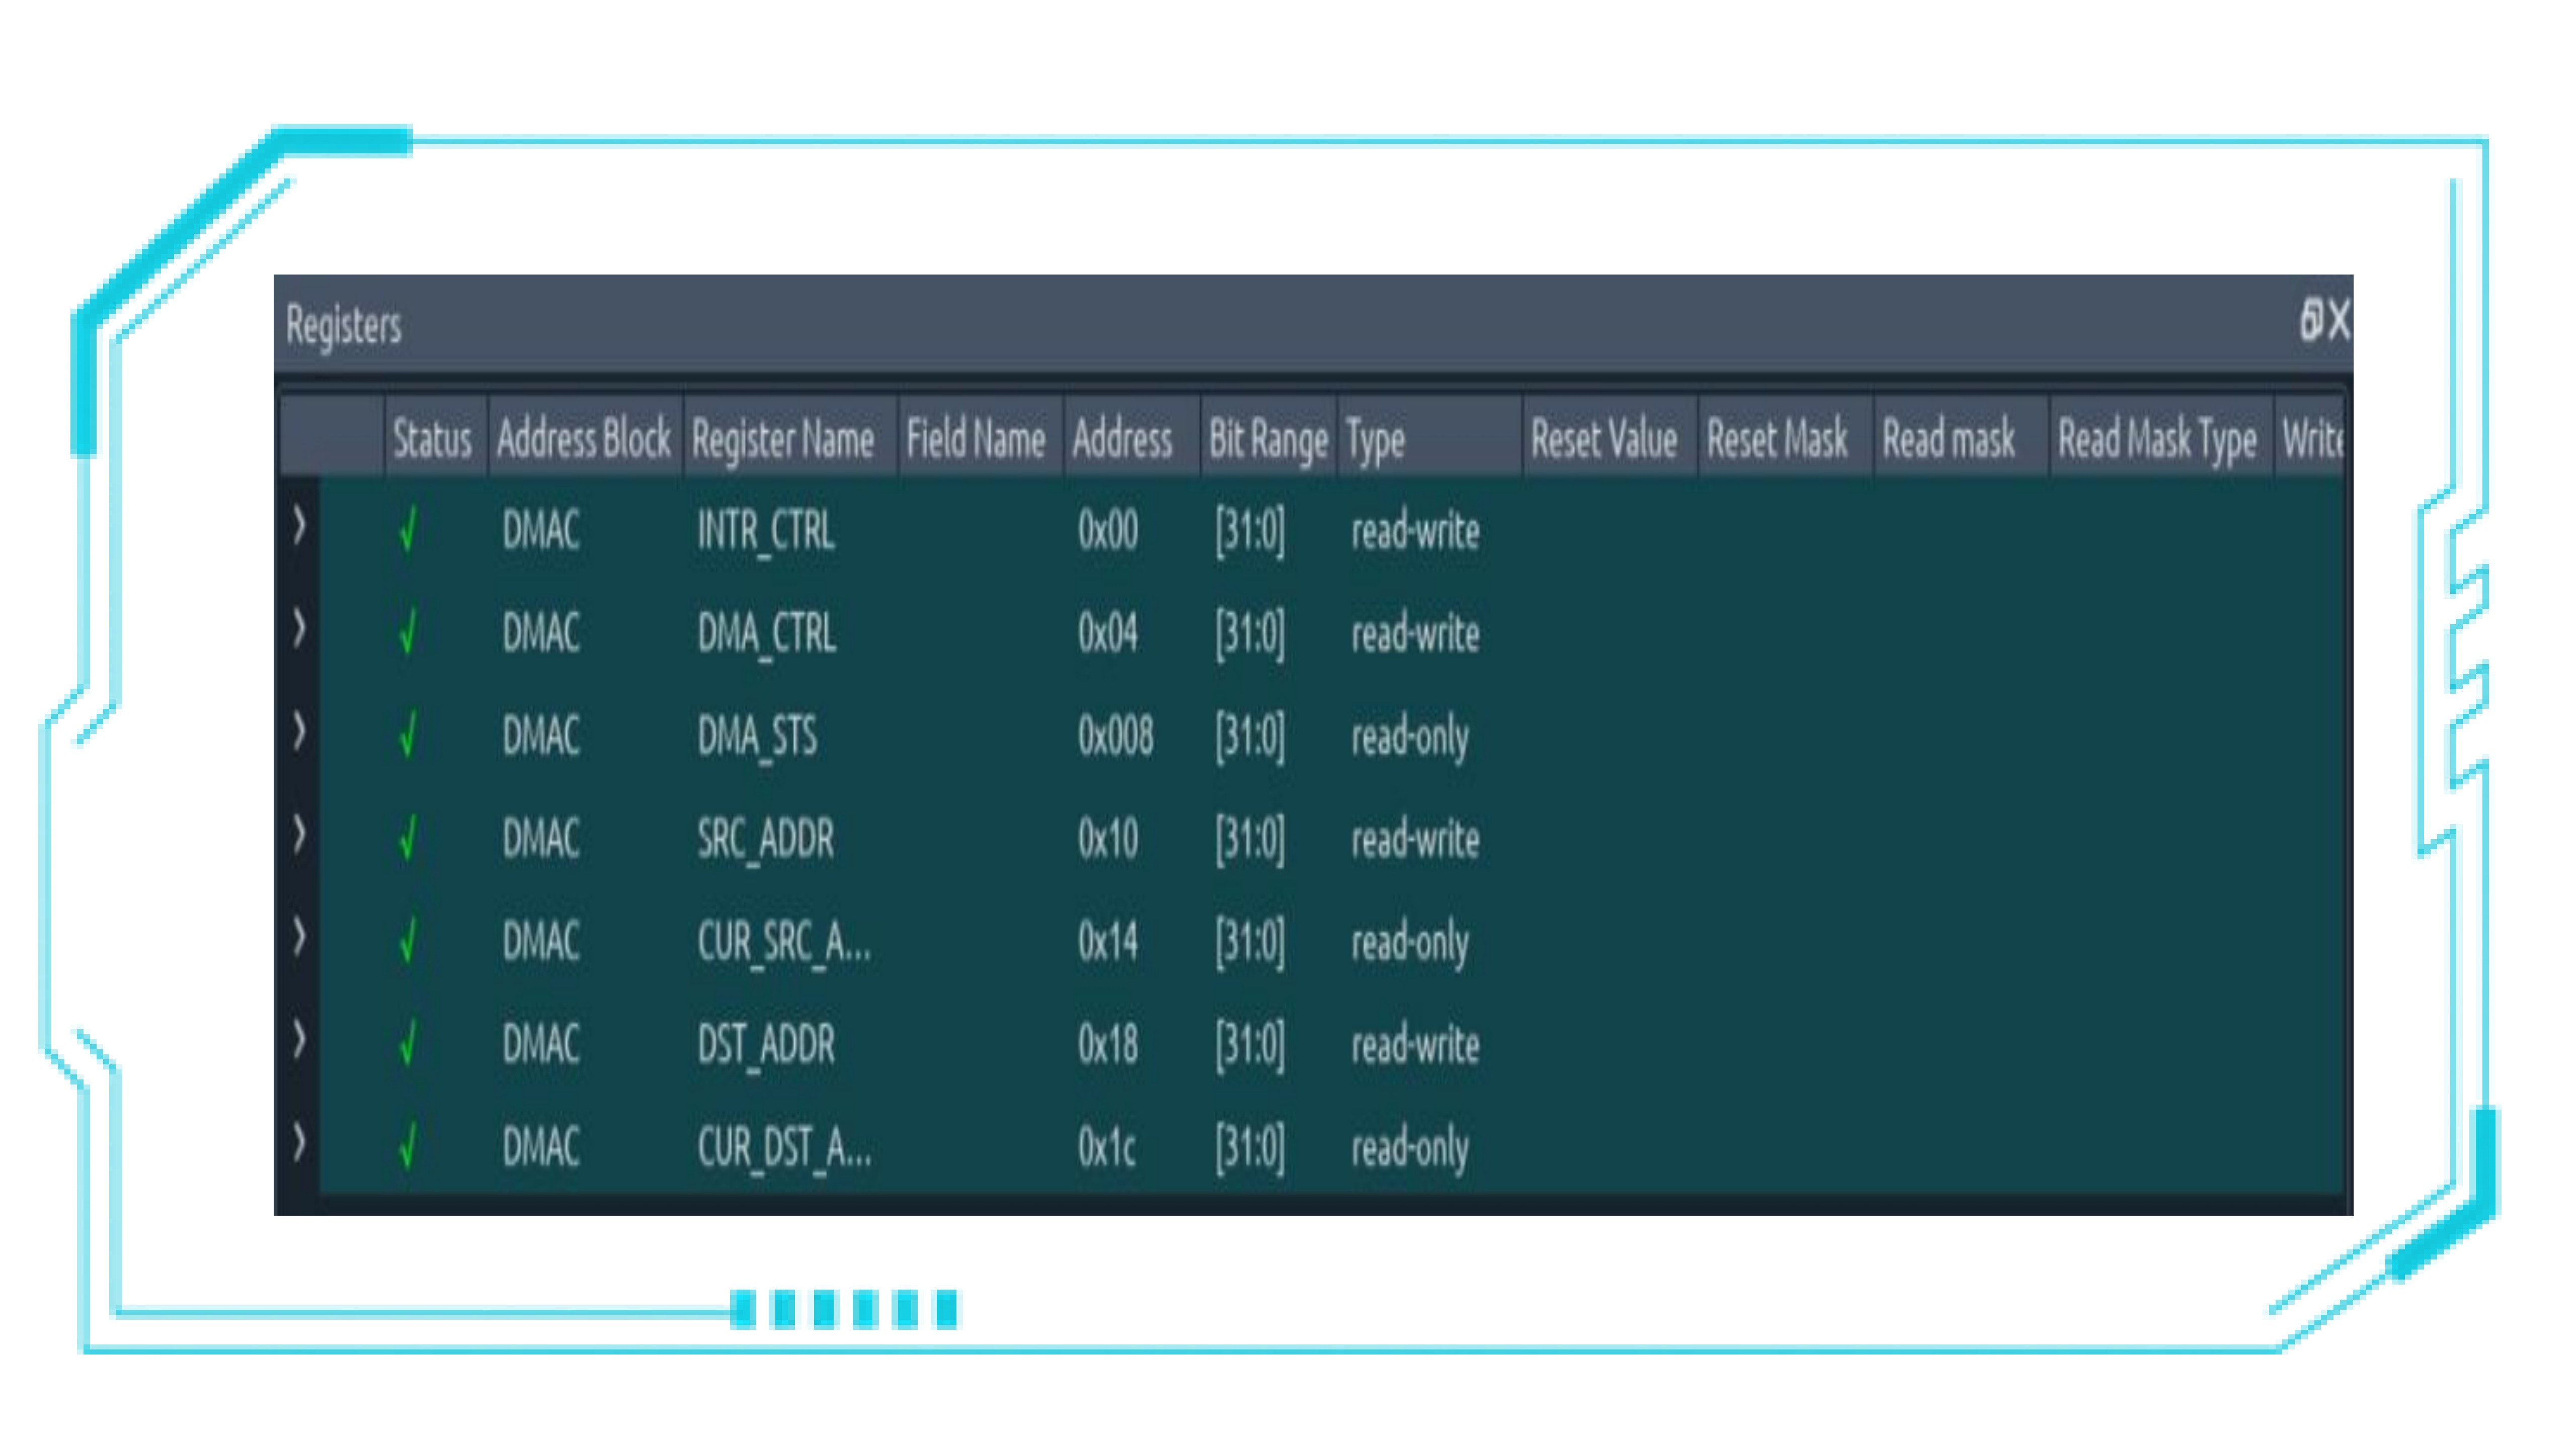Screen dimensions: 2576x1448
Task: Expand the DST_ADDR register row
Action: (299, 1040)
